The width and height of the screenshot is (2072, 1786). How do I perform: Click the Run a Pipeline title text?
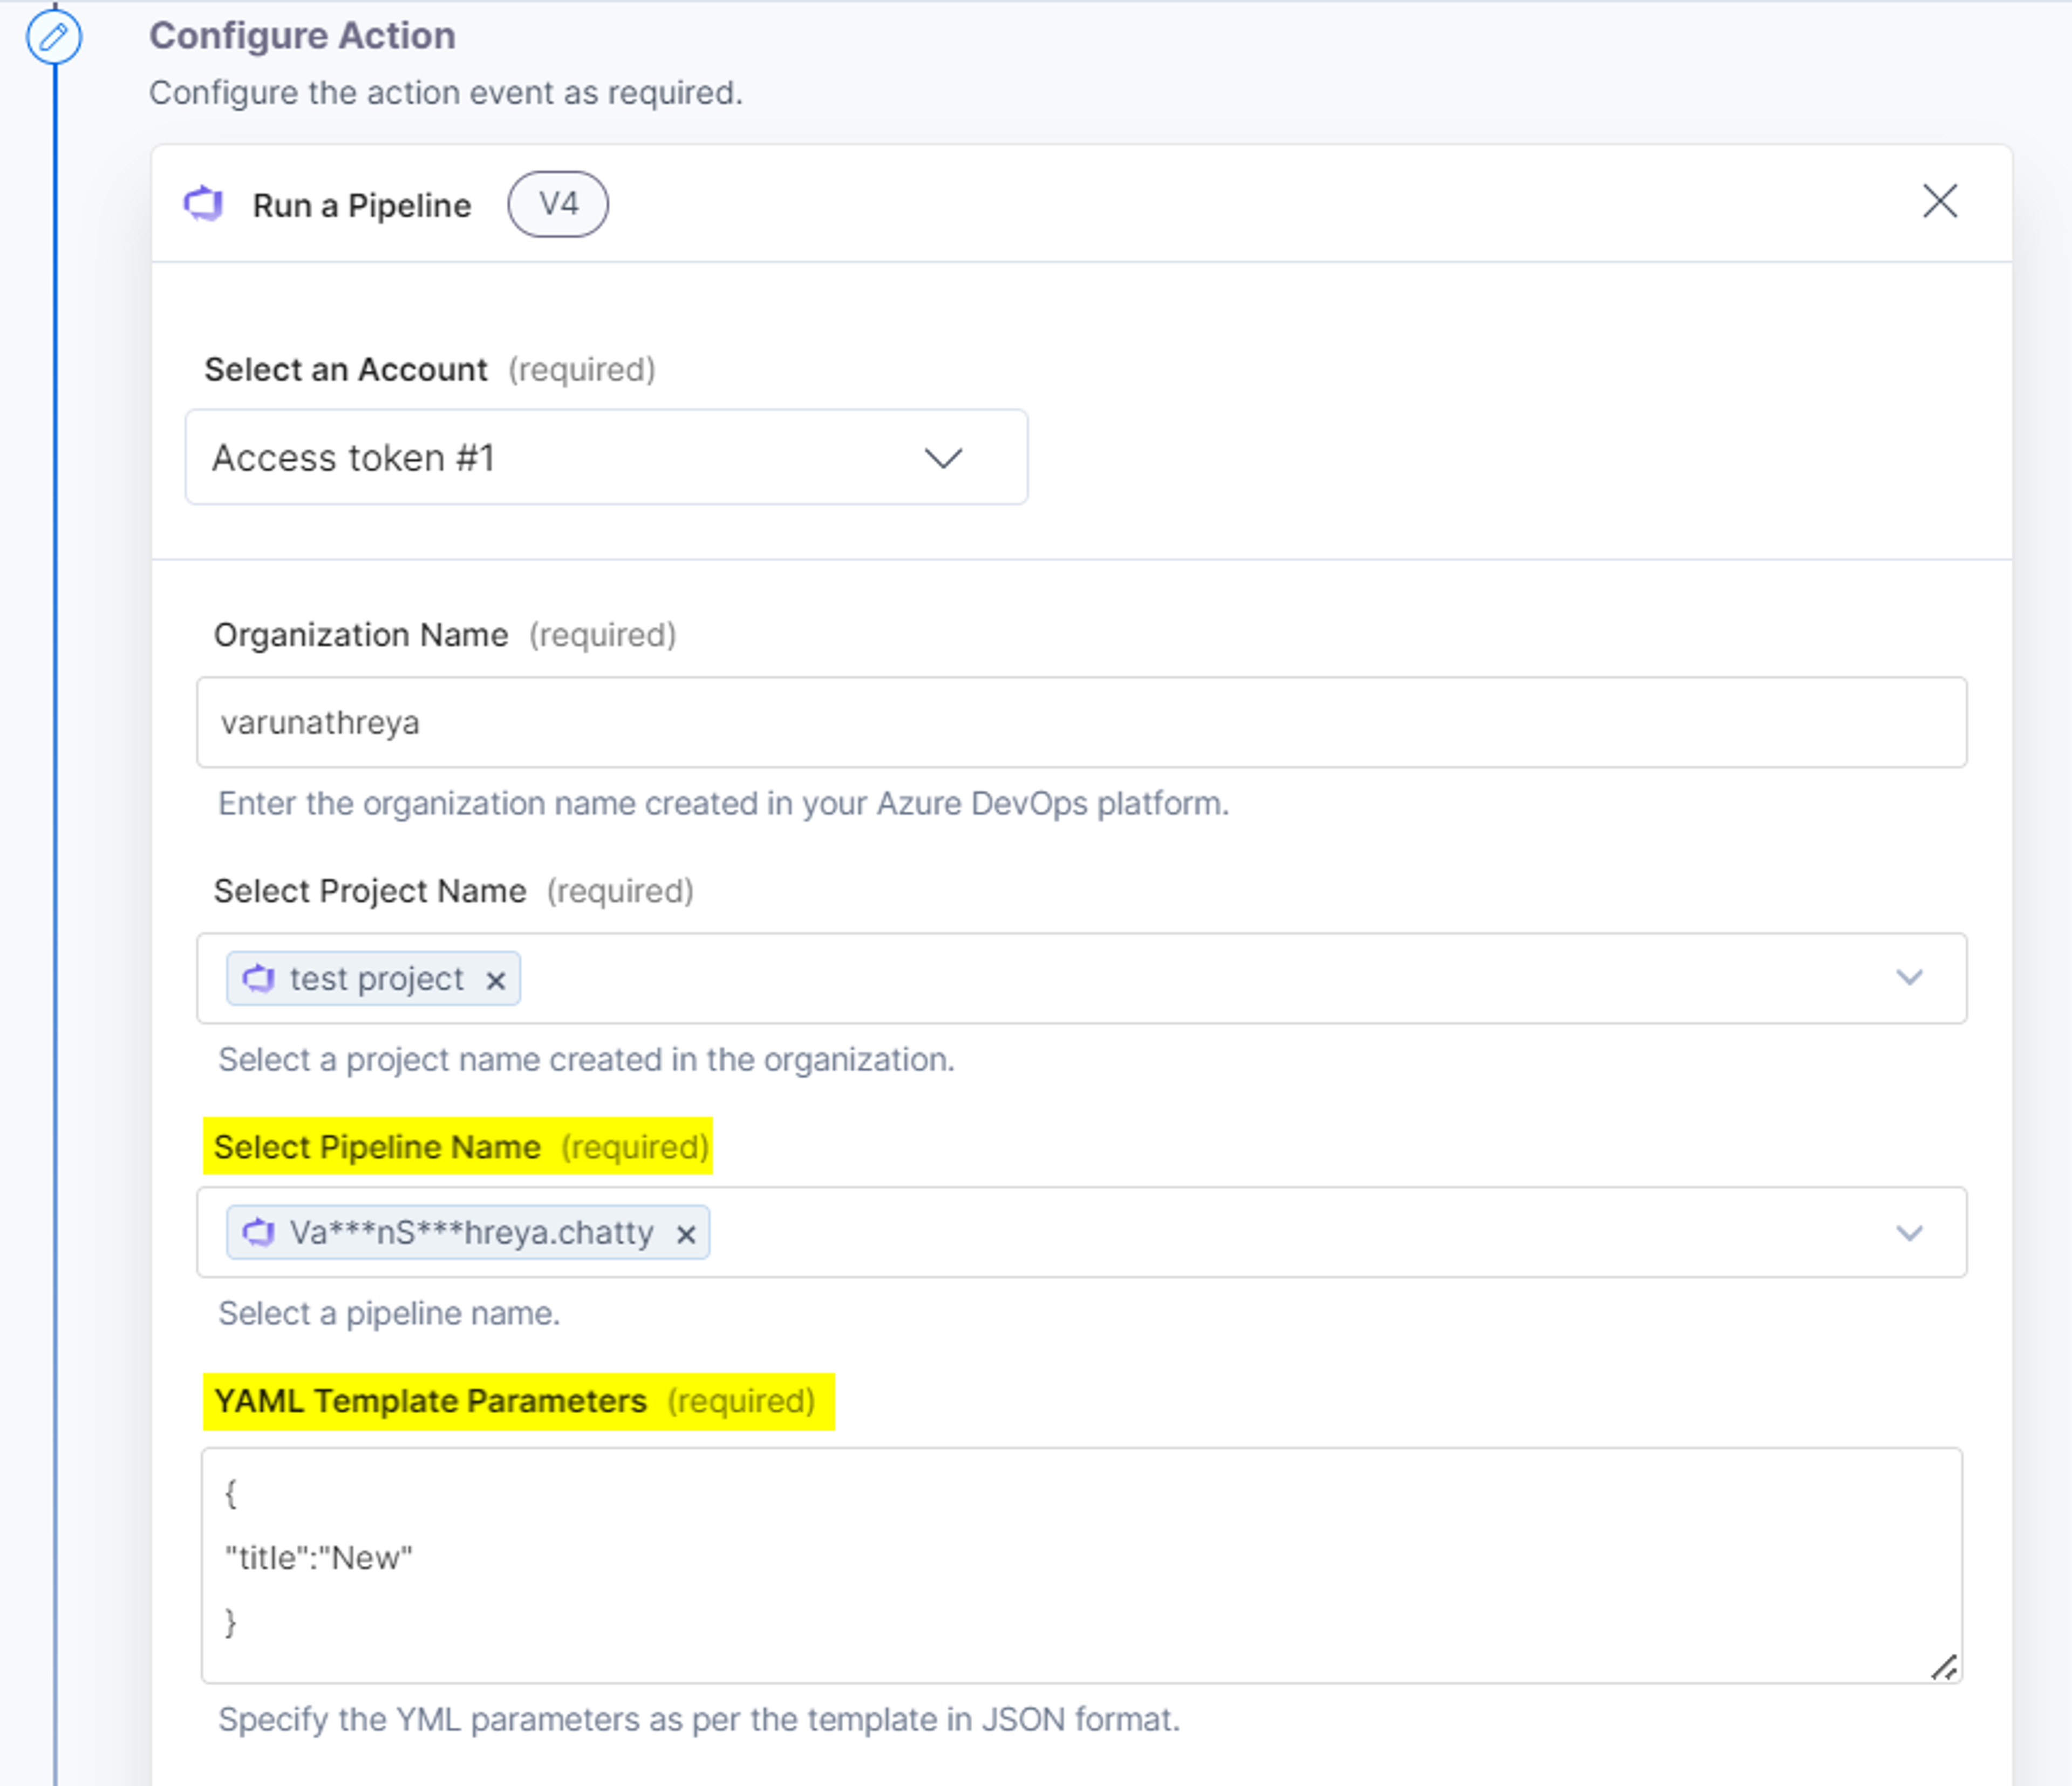click(361, 205)
